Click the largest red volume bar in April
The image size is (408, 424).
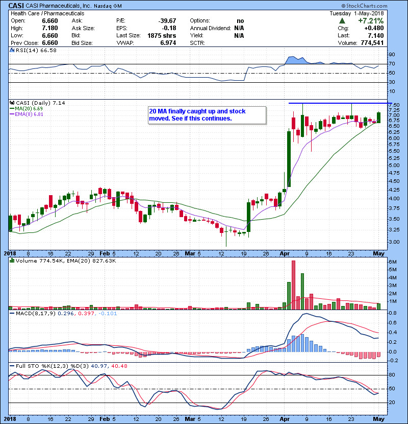coord(294,285)
